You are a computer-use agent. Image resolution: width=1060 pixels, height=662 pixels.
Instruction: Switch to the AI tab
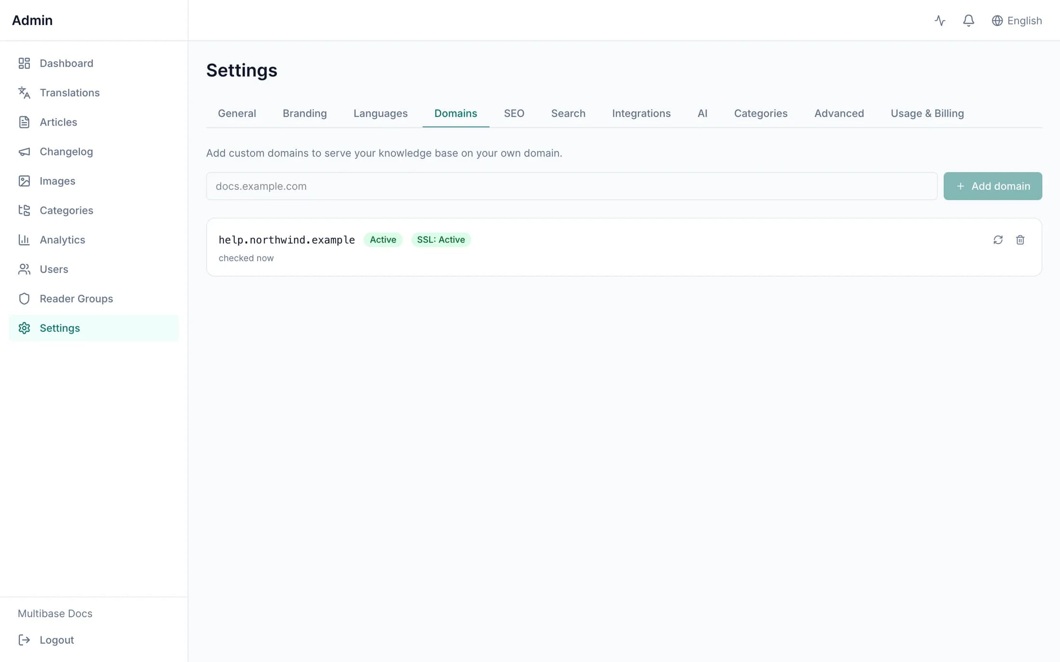702,114
